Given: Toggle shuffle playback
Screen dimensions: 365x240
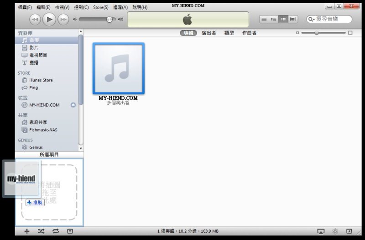Looking at the screenshot, I should coord(41,231).
